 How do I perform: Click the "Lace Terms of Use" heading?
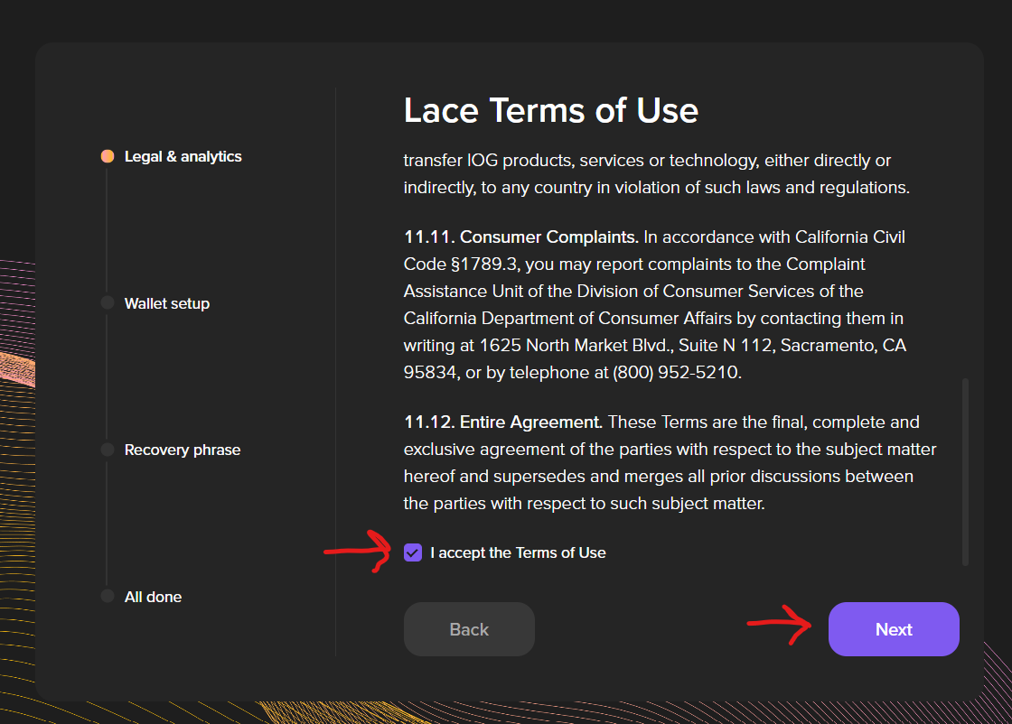[550, 110]
